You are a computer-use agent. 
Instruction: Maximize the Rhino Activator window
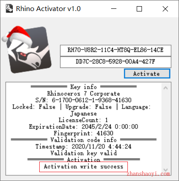point(139,9)
